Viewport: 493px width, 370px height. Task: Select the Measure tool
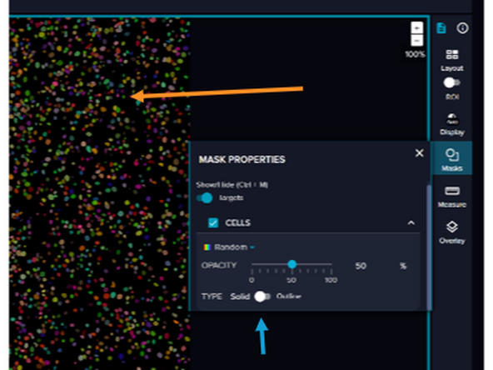(452, 197)
